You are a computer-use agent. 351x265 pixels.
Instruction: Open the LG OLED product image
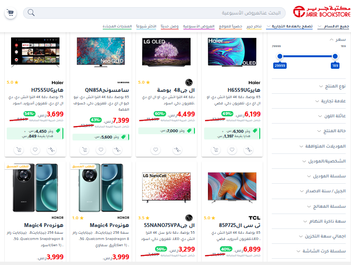(166, 52)
